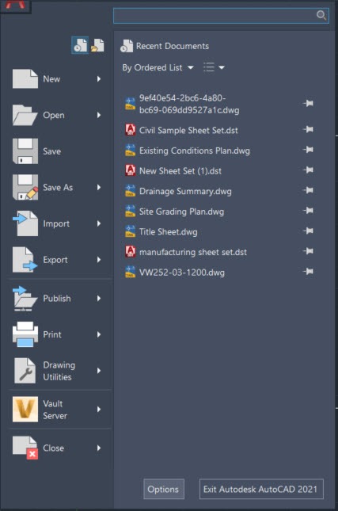Click Recent Documents header icon
Screen dimensions: 338x511
127,46
